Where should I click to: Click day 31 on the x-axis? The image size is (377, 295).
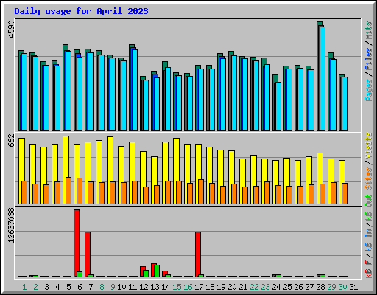click(x=353, y=287)
